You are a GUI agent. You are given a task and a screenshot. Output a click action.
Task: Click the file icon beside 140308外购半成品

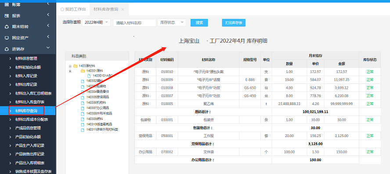[x=83, y=113]
